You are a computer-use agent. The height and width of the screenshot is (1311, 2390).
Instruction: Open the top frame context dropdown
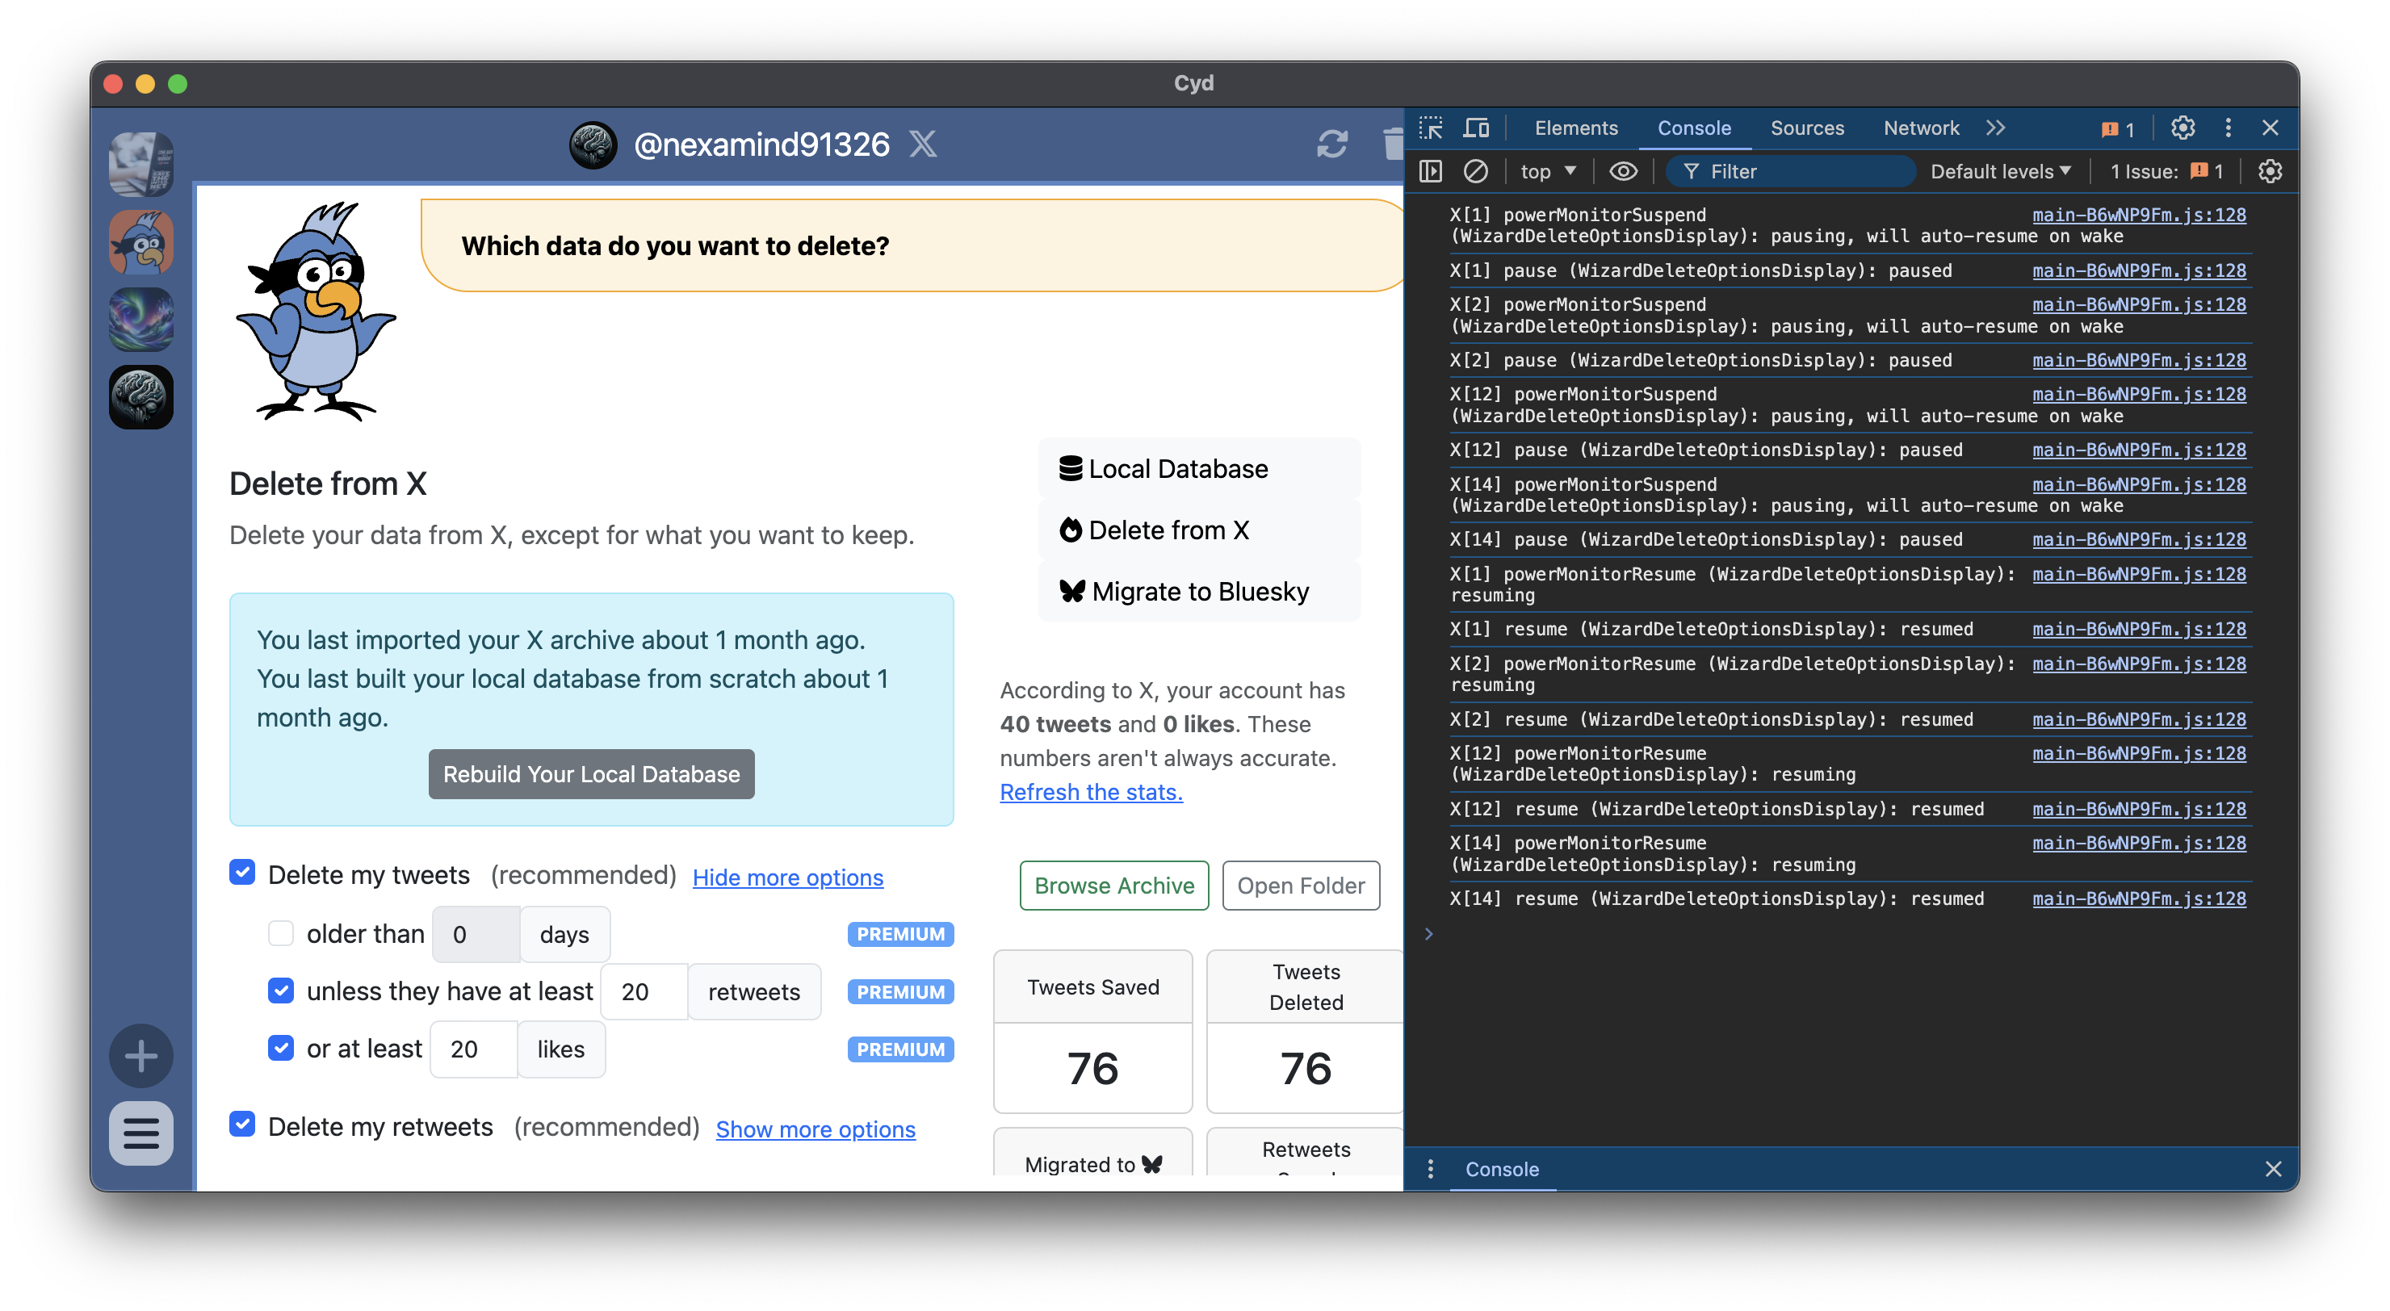pos(1546,170)
